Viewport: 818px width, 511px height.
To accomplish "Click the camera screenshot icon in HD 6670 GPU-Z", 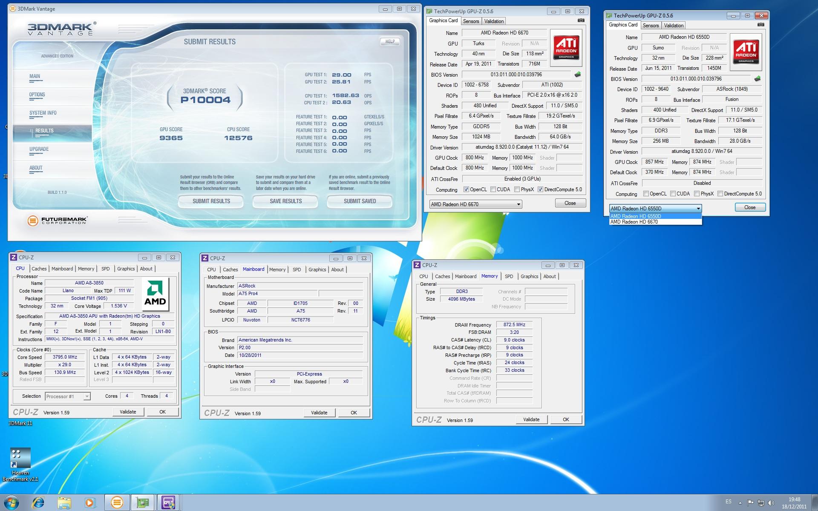I will pos(581,20).
